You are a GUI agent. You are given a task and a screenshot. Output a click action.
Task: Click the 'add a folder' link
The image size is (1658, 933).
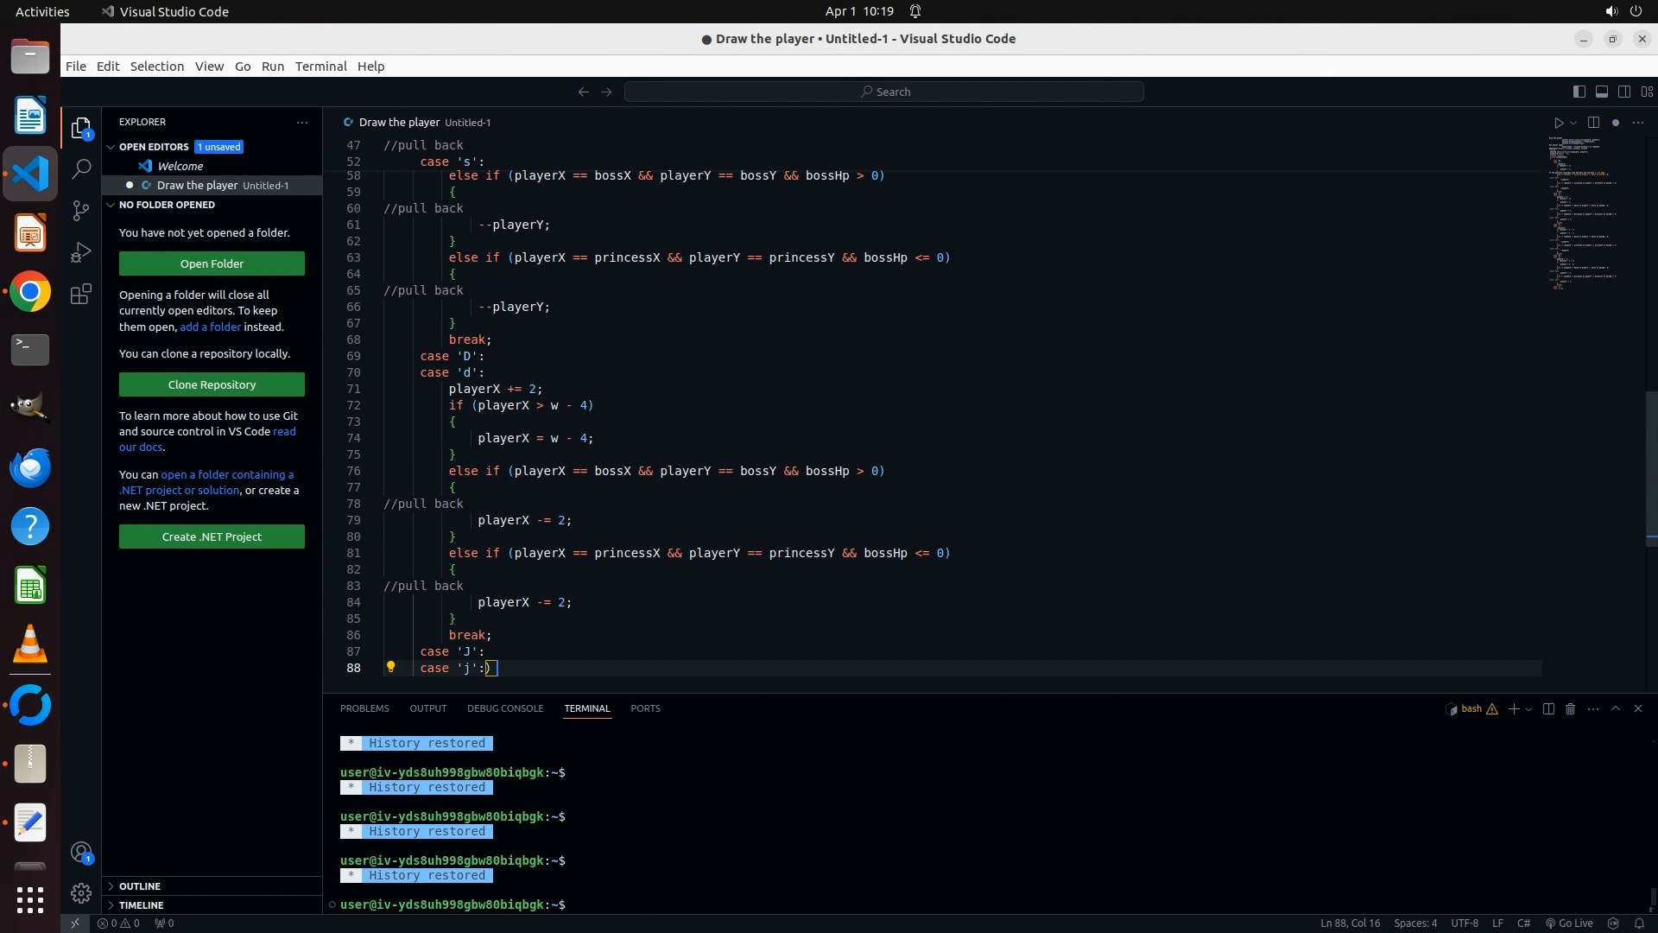(x=210, y=327)
